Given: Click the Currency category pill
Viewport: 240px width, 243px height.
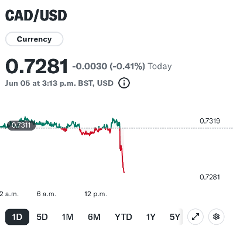Looking at the screenshot, I should coord(34,39).
